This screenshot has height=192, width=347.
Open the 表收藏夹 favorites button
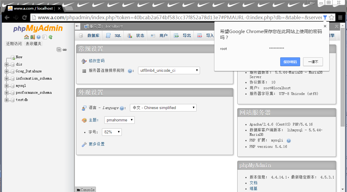pyautogui.click(x=33, y=44)
